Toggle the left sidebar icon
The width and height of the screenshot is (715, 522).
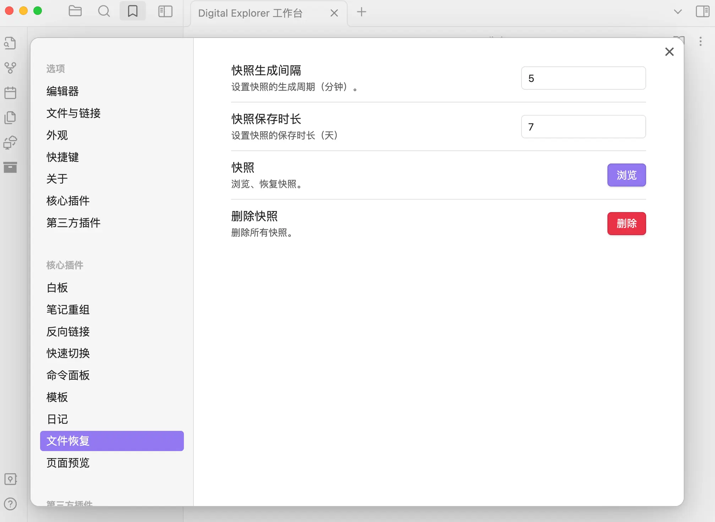(165, 11)
